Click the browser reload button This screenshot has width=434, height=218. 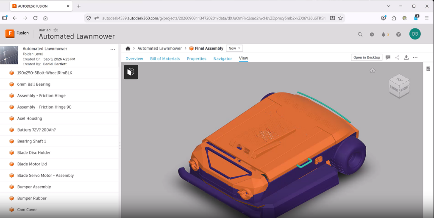click(x=35, y=18)
